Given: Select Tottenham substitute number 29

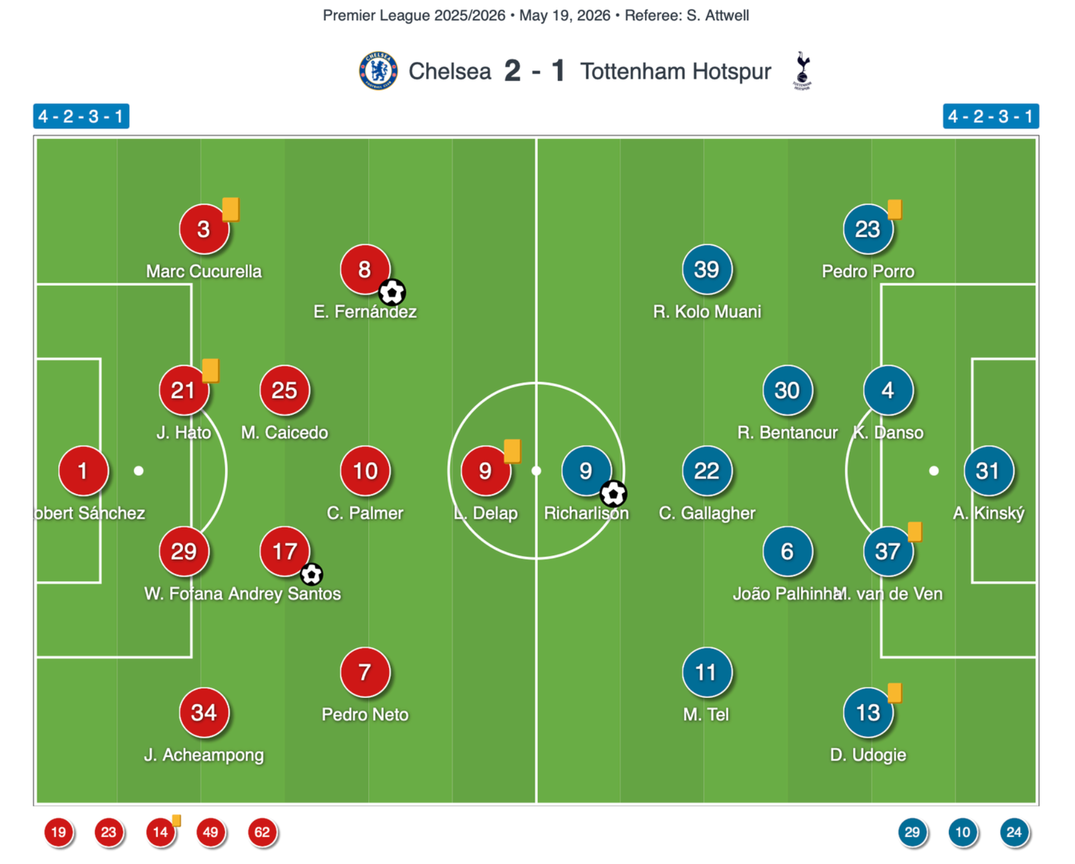Looking at the screenshot, I should click(912, 832).
